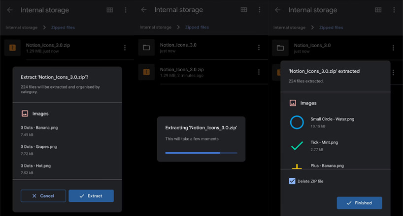Go back using arrow in left screen
This screenshot has height=216, width=403.
tap(10, 10)
